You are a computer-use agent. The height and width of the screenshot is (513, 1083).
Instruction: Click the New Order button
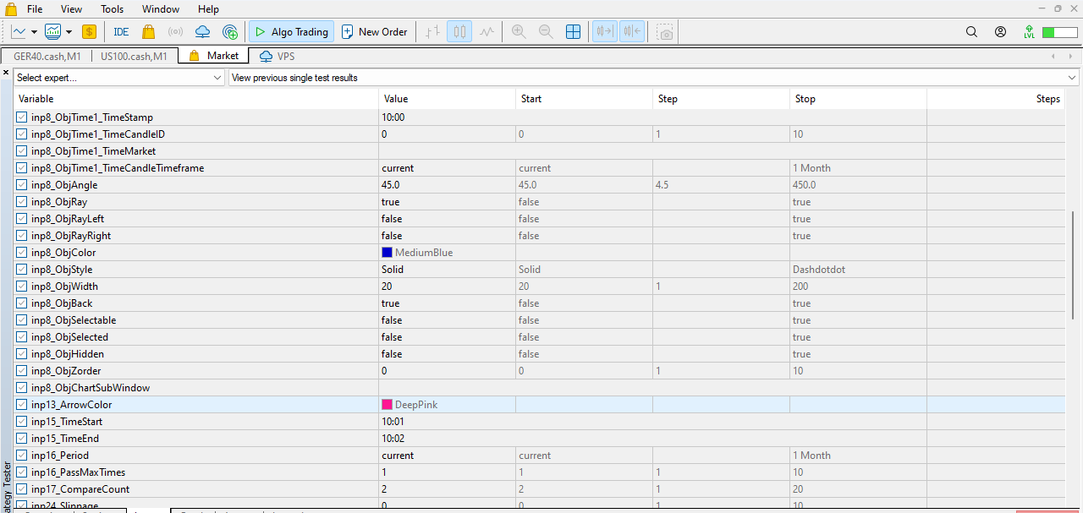[374, 31]
